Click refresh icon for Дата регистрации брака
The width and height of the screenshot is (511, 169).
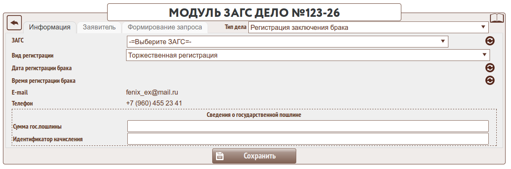(490, 68)
